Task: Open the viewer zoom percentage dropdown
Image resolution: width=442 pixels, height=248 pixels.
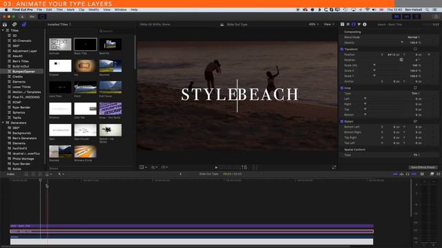Action: [x=314, y=25]
